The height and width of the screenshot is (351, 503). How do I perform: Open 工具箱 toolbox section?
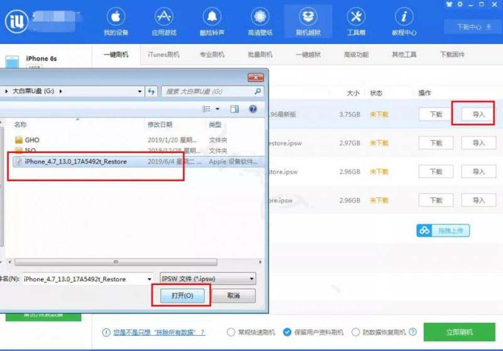(x=356, y=22)
